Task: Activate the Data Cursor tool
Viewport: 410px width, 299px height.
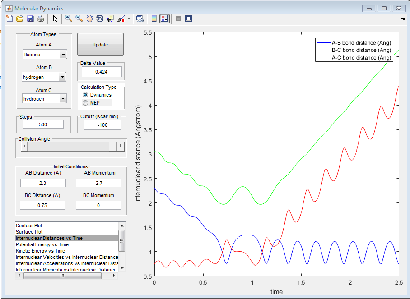Action: click(110, 18)
